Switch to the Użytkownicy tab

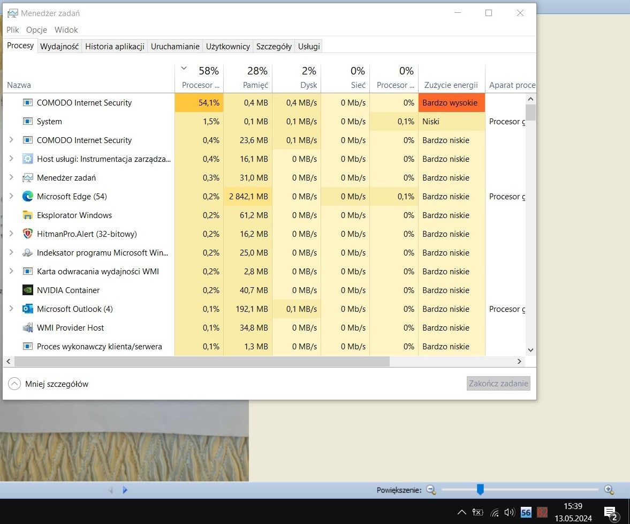(228, 46)
